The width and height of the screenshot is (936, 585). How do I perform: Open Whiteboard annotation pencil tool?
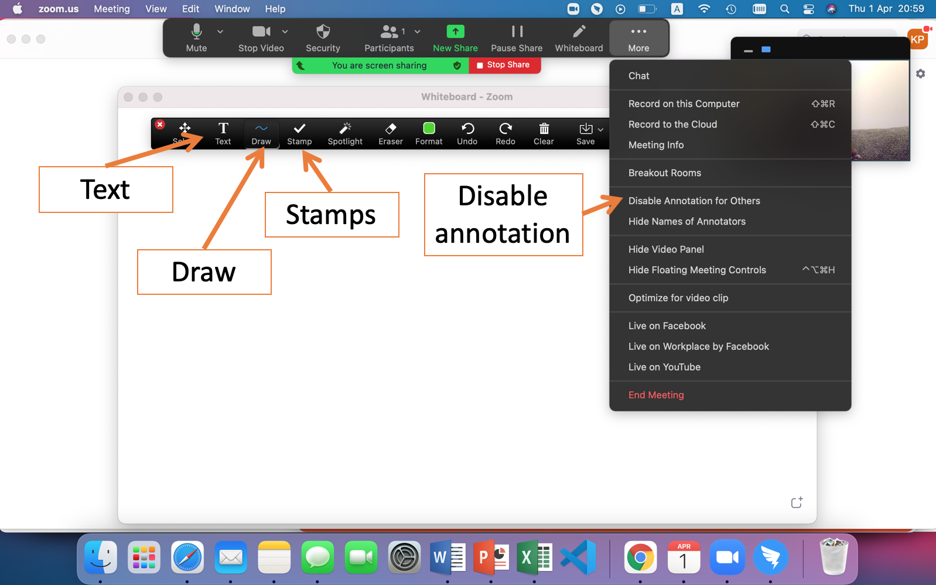pyautogui.click(x=579, y=38)
